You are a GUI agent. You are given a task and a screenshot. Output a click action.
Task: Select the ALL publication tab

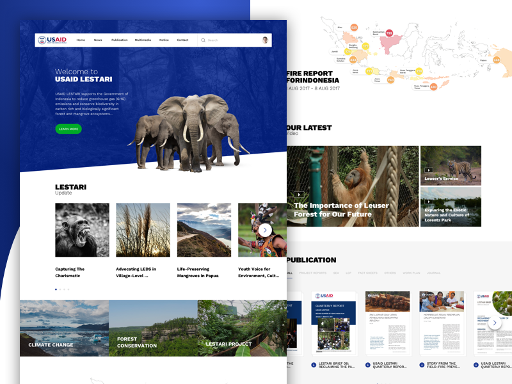coord(290,273)
